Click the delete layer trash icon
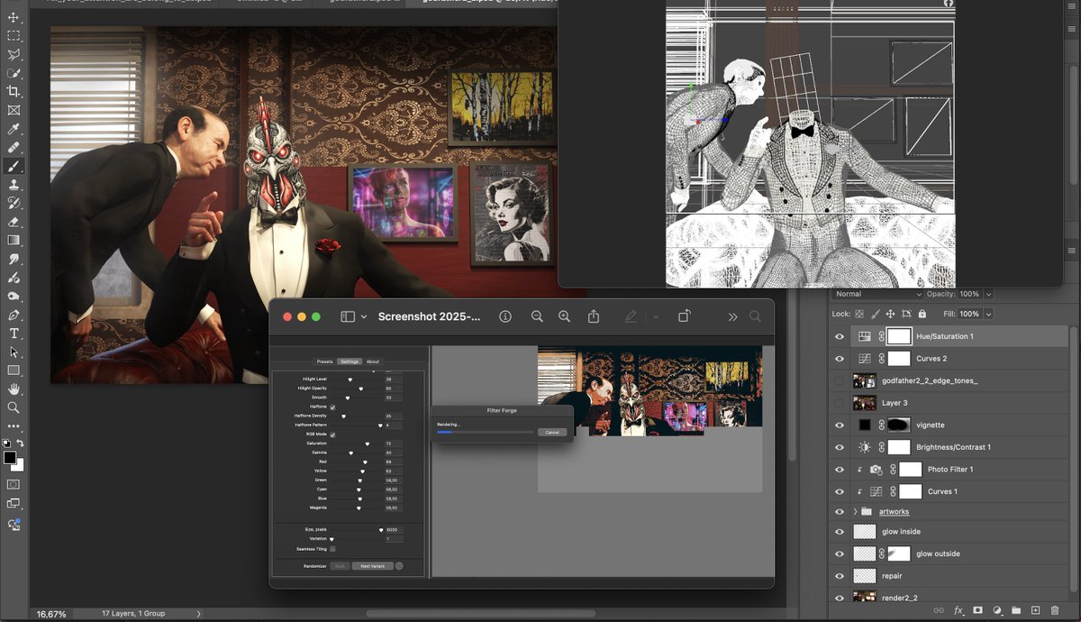 [x=1055, y=610]
